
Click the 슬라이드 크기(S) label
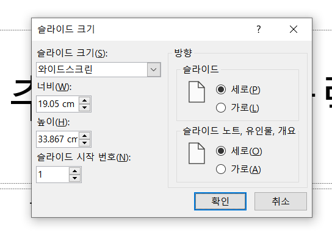click(72, 53)
